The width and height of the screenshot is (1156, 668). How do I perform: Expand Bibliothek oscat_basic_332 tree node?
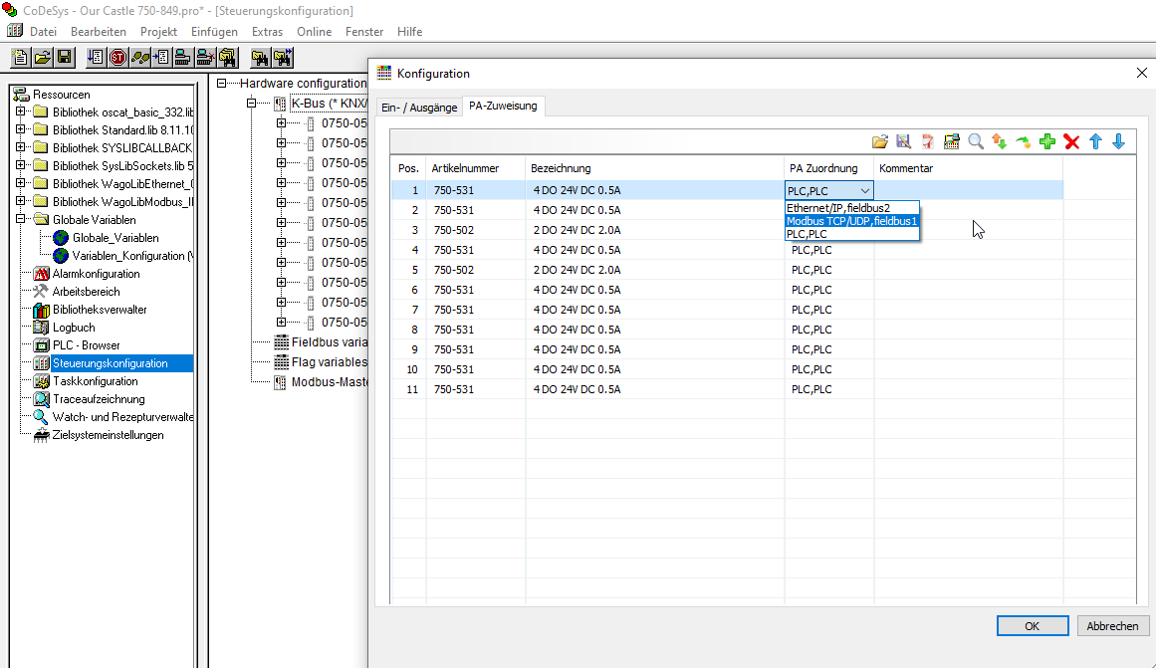(x=20, y=111)
